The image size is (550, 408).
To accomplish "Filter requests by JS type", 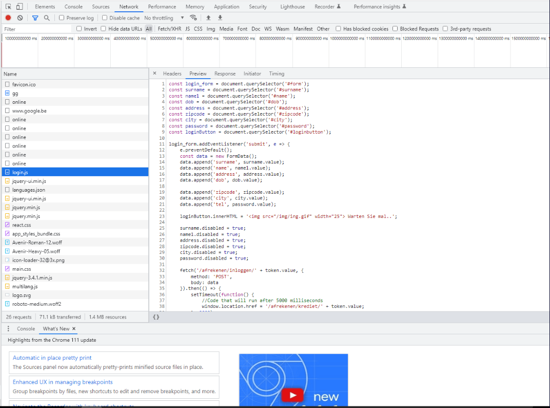I will click(x=188, y=29).
